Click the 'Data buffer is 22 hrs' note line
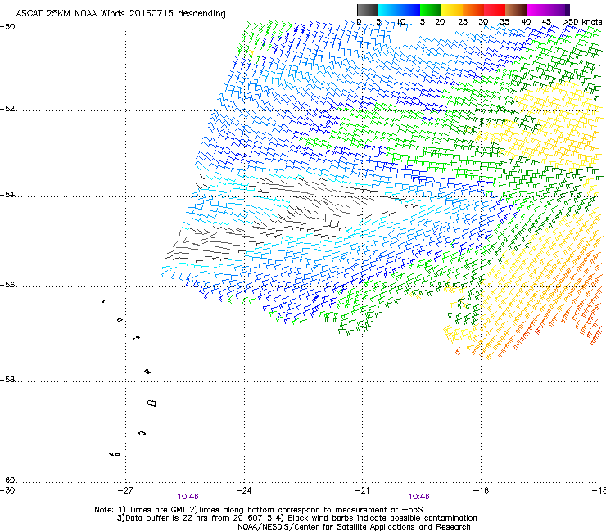 coord(296,518)
